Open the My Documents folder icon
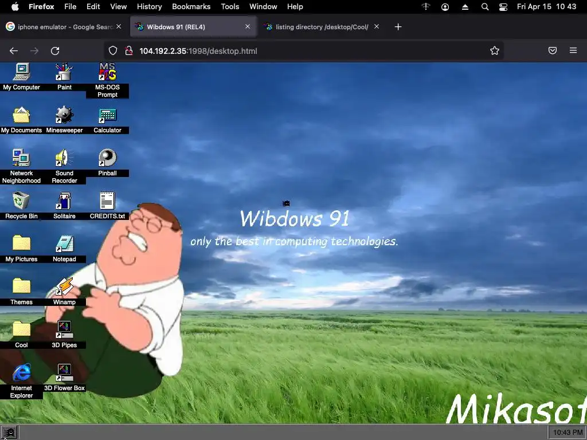587x440 pixels. point(21,120)
